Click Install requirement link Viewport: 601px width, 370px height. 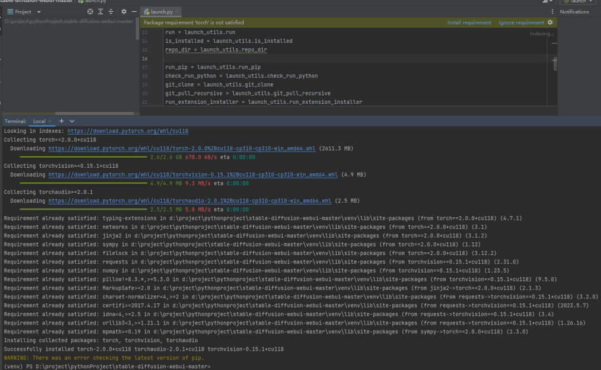pyautogui.click(x=469, y=23)
